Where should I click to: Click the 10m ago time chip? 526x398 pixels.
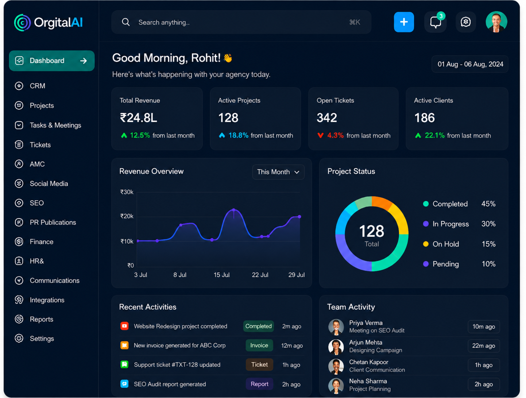click(x=484, y=326)
